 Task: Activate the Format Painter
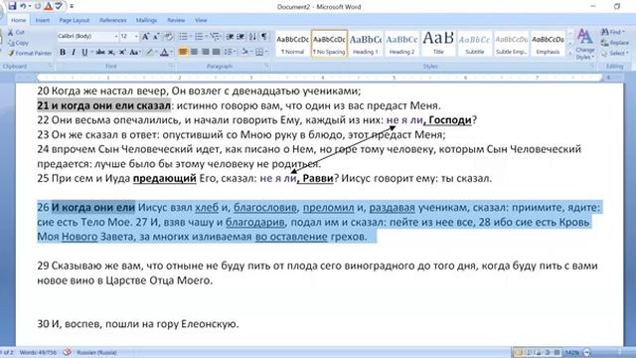[30, 53]
